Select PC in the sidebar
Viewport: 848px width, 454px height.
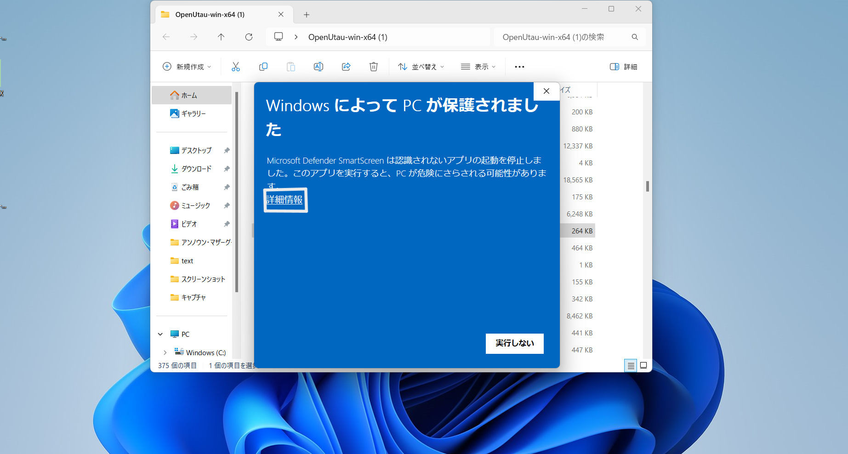click(x=180, y=334)
